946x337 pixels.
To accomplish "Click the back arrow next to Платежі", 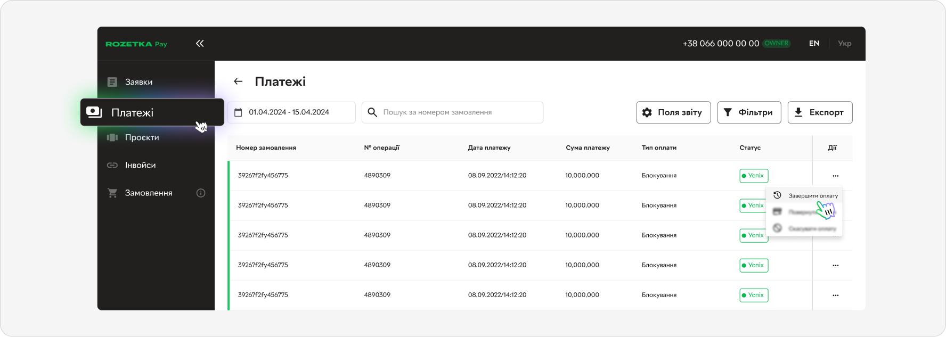I will (x=238, y=81).
